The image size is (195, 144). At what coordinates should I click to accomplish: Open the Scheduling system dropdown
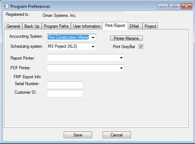click(71, 46)
